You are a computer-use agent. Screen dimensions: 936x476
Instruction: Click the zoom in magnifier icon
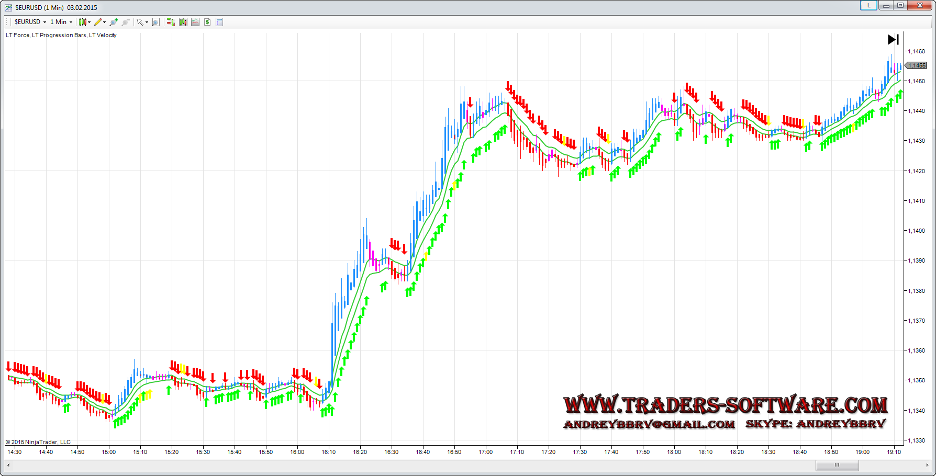[x=114, y=22]
